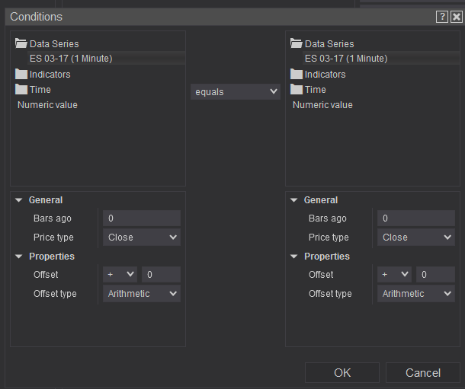
Task: Click the right Time folder icon
Action: pos(297,89)
